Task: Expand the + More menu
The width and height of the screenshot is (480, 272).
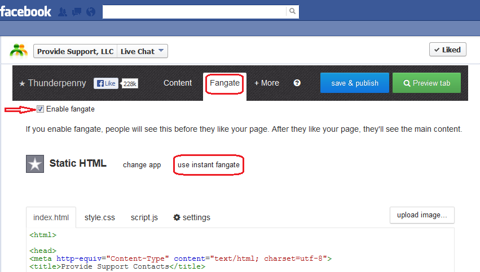Action: (x=267, y=83)
